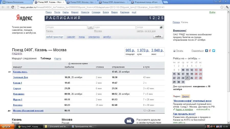Click the найти search button
Screen dimensions: 230x129
(158, 36)
